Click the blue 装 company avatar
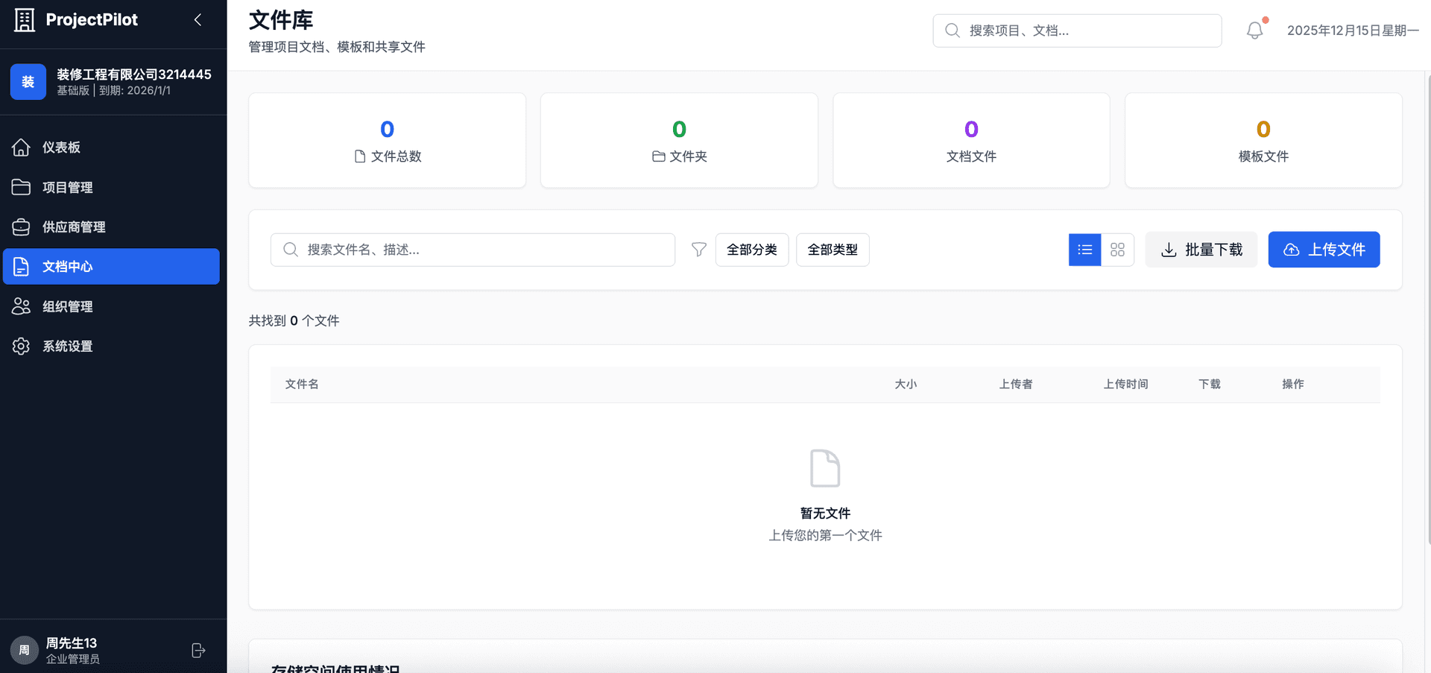The height and width of the screenshot is (673, 1431). 28,82
